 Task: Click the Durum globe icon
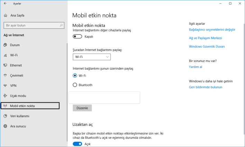(5, 45)
